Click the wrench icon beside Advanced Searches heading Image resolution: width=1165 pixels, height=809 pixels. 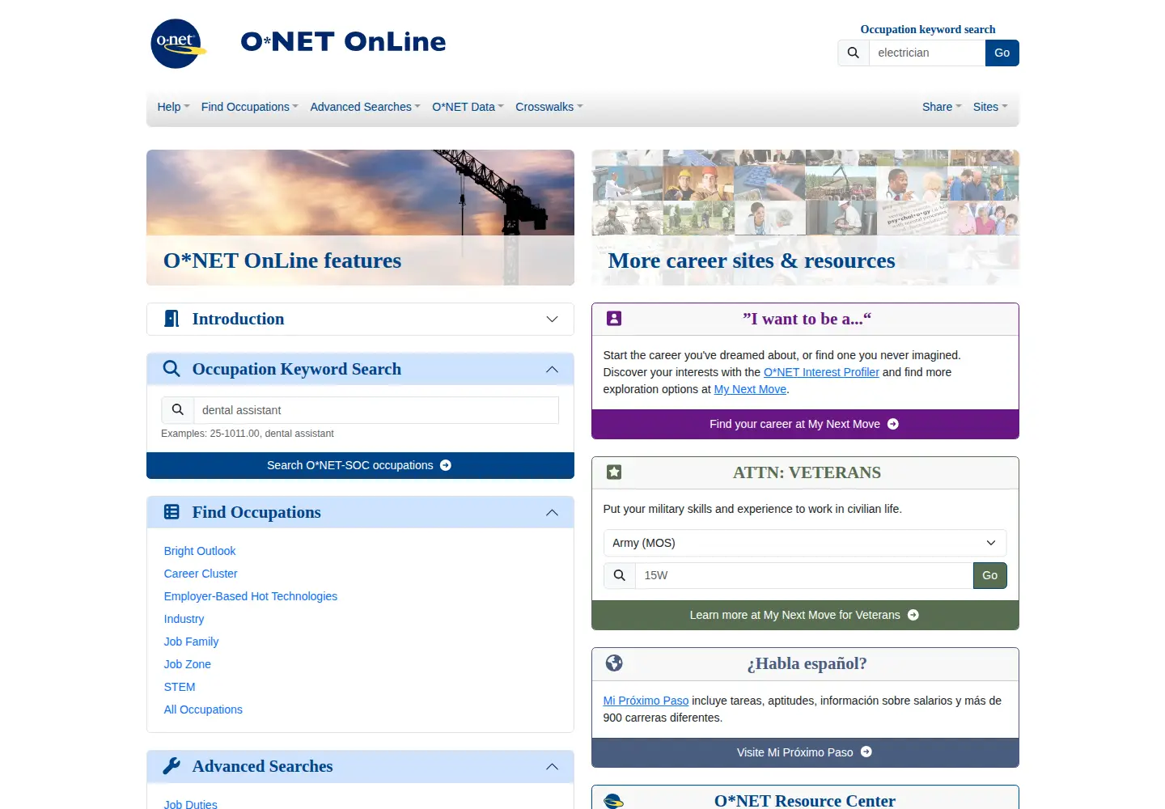tap(172, 766)
